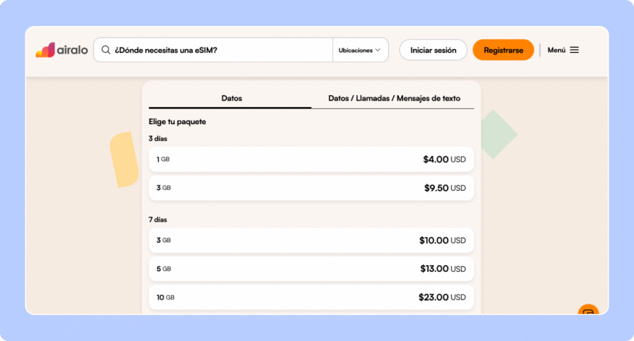This screenshot has height=341, width=634.
Task: Click the yellow rounded decorative shape
Action: pyautogui.click(x=124, y=159)
